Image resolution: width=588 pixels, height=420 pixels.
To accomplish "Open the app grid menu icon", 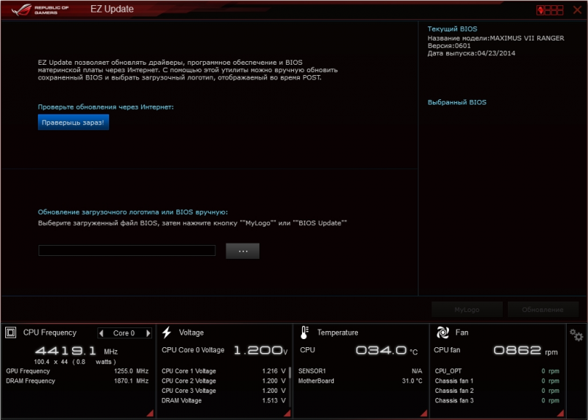I will coord(550,10).
